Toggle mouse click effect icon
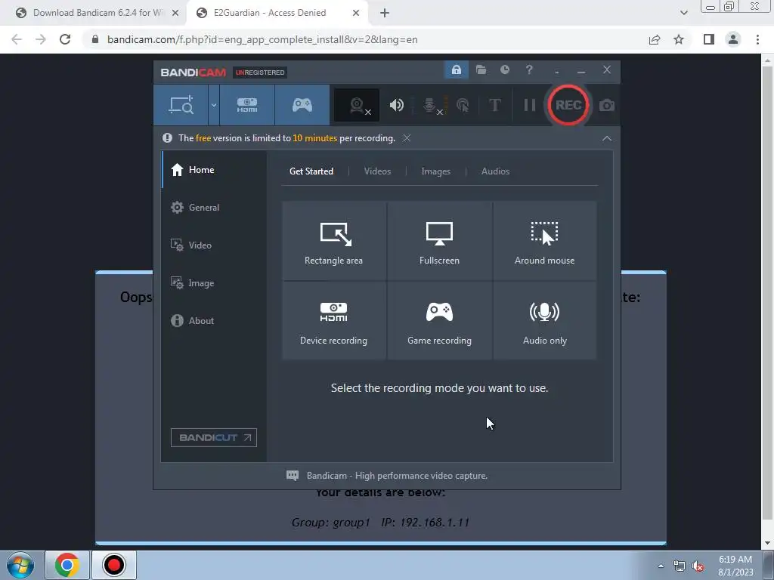774x580 pixels. [x=463, y=105]
